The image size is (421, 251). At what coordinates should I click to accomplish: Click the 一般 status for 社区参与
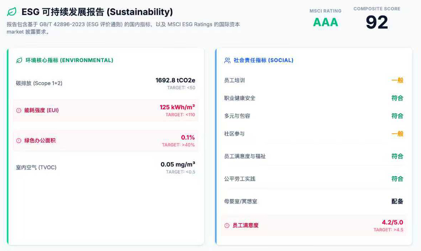397,134
